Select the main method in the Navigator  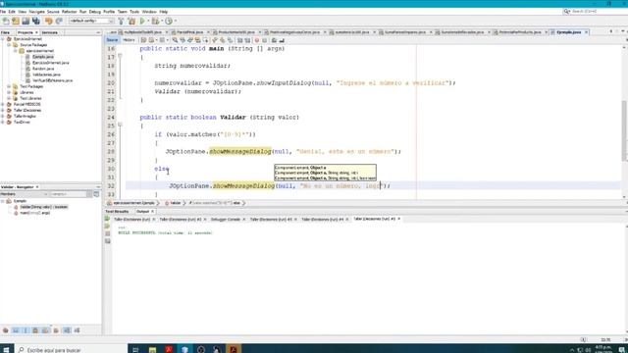pyautogui.click(x=34, y=213)
